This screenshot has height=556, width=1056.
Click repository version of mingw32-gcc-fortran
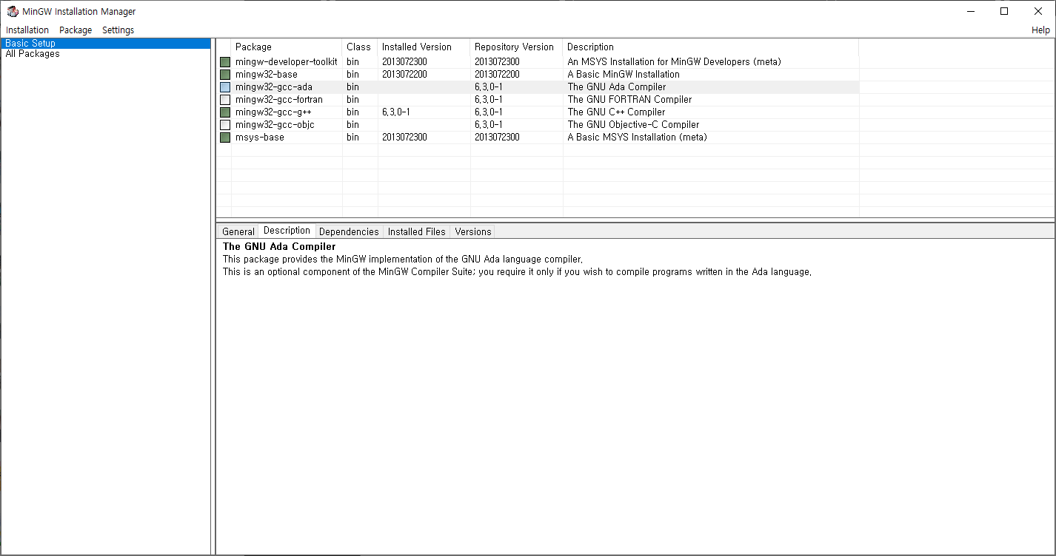[489, 100]
